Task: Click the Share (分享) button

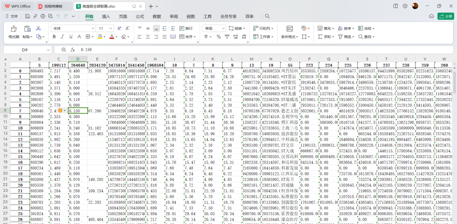Action: tap(446, 16)
